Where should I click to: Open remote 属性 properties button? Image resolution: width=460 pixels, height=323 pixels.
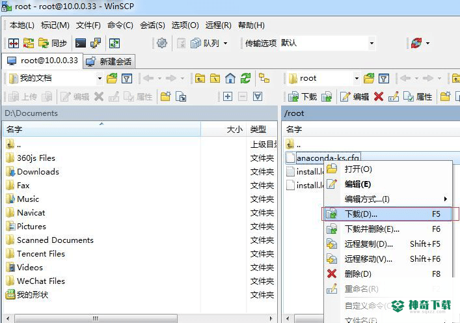coord(418,96)
